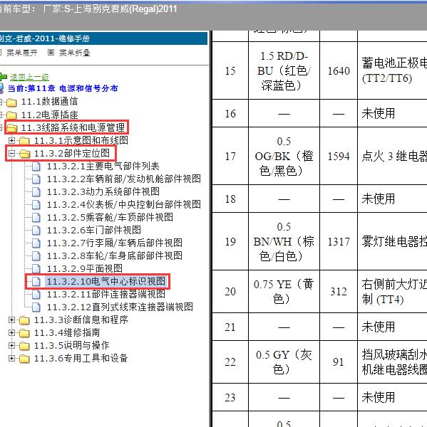The width and height of the screenshot is (427, 427).
Task: Click 菜单折叠 to collapse the menu
Action: coord(75,53)
